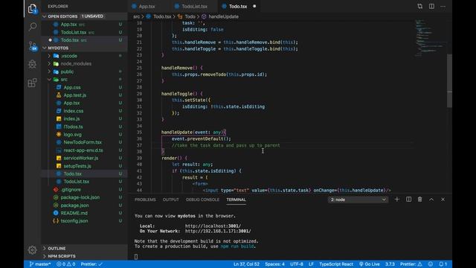Split the editor to the right
Viewport: 476px width, 268px height.
click(431, 7)
